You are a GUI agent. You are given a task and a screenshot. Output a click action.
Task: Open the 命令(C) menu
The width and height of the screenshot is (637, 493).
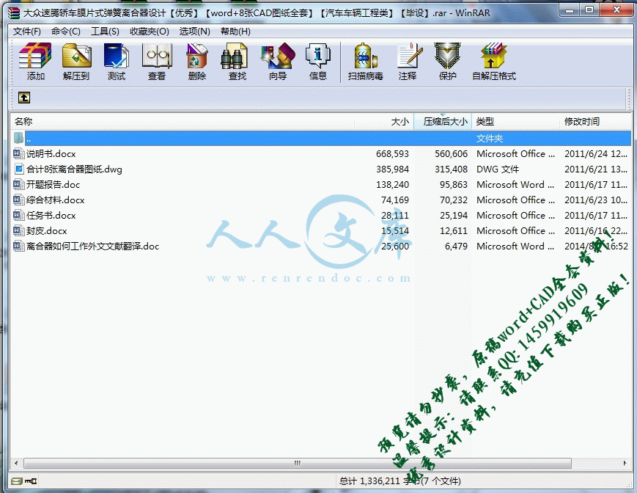click(66, 32)
